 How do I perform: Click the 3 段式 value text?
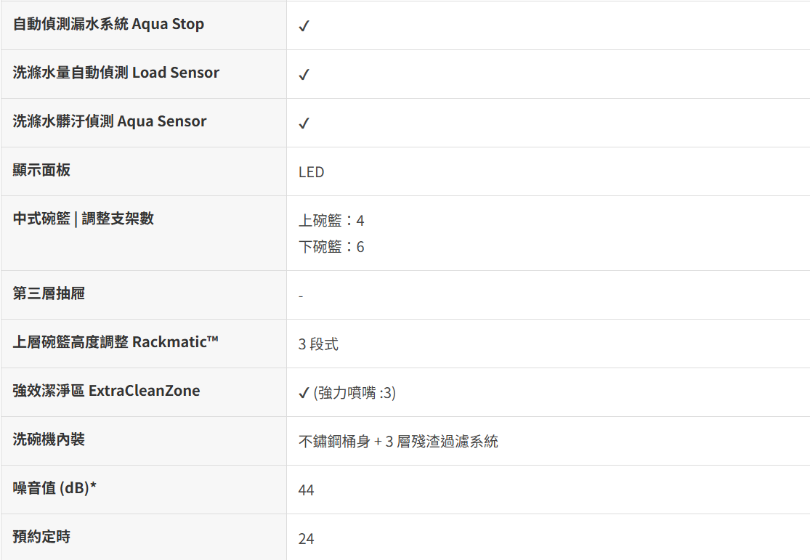pos(318,344)
